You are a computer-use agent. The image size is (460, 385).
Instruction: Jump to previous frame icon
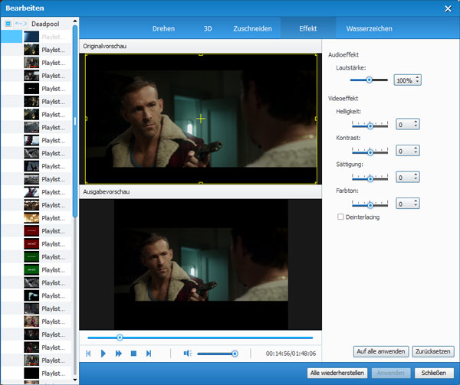(89, 353)
